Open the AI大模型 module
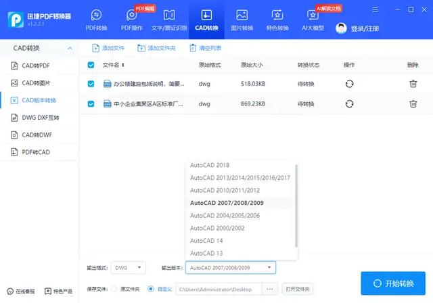This screenshot has height=303, width=433. click(x=313, y=20)
